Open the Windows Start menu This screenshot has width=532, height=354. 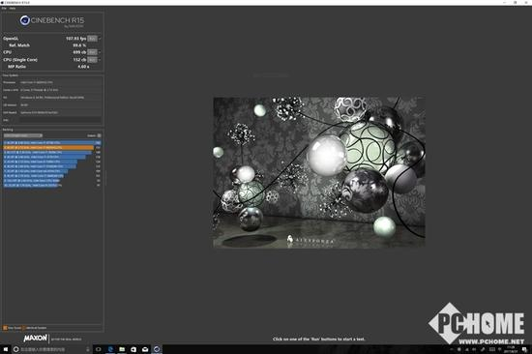(6, 349)
